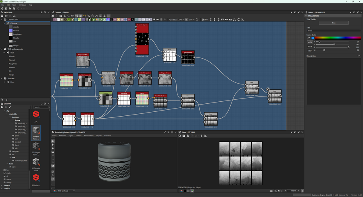Click the light bulb icon in 3D view
Viewport: 363px width, 197px height.
53,145
